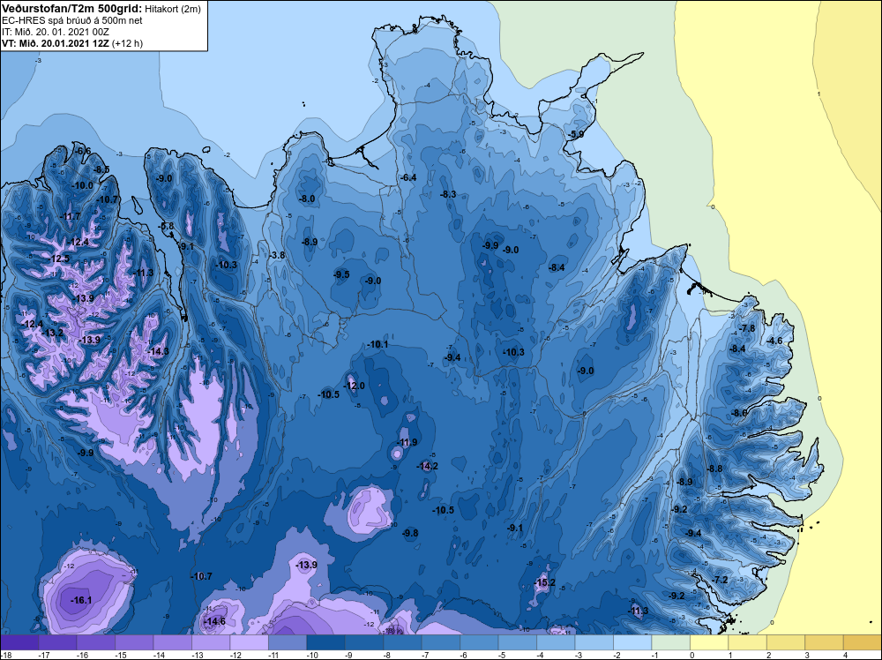The height and width of the screenshot is (660, 882).
Task: Select legend swatch between -12 and -11
Action: tap(250, 642)
